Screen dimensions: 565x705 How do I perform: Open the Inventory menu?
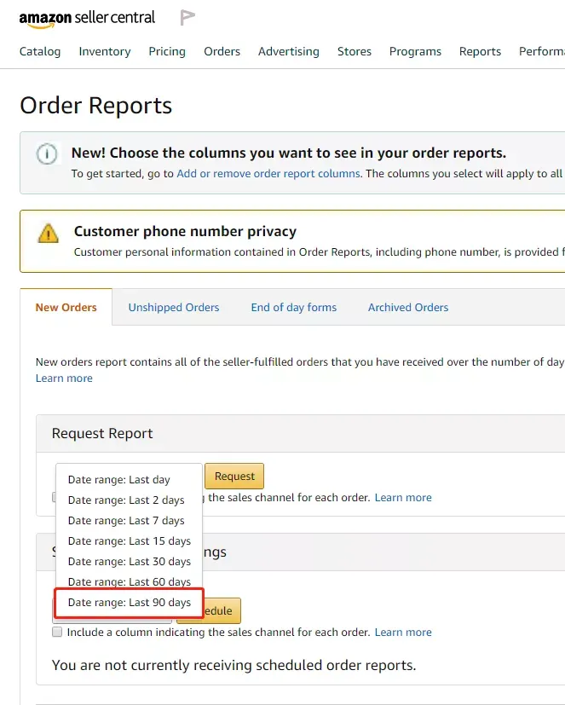click(x=105, y=51)
